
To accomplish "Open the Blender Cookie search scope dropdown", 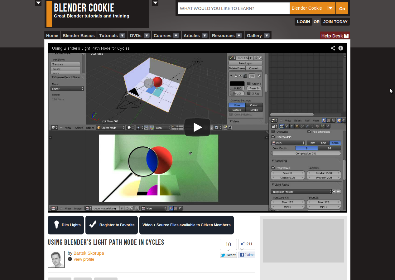I will (x=312, y=8).
